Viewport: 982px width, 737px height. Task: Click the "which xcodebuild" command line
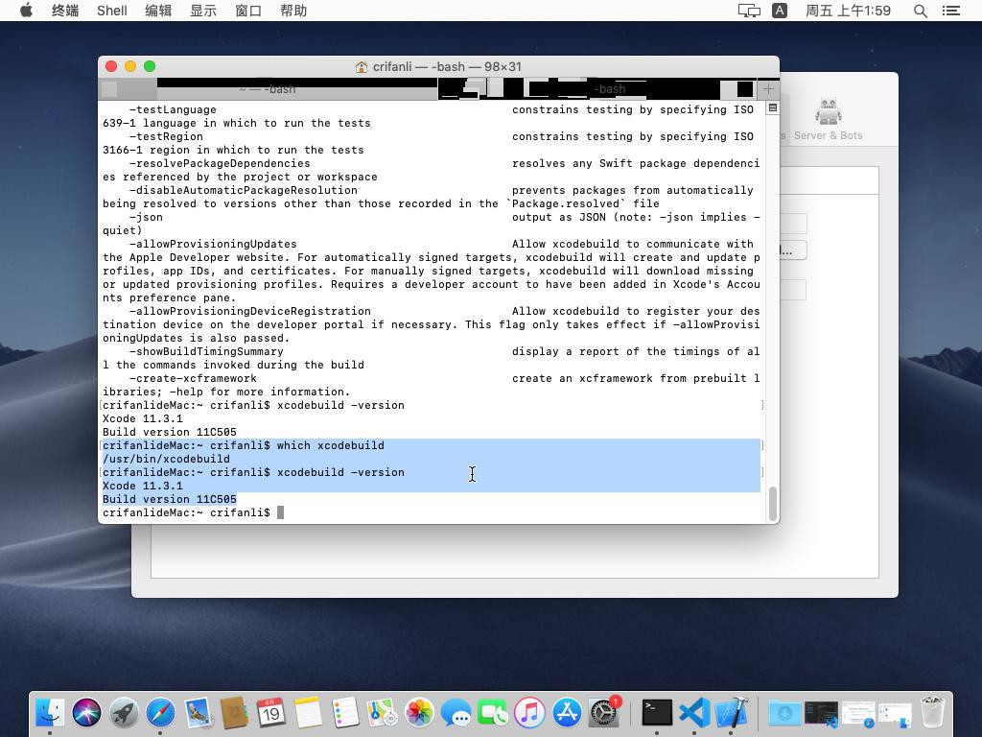[331, 445]
